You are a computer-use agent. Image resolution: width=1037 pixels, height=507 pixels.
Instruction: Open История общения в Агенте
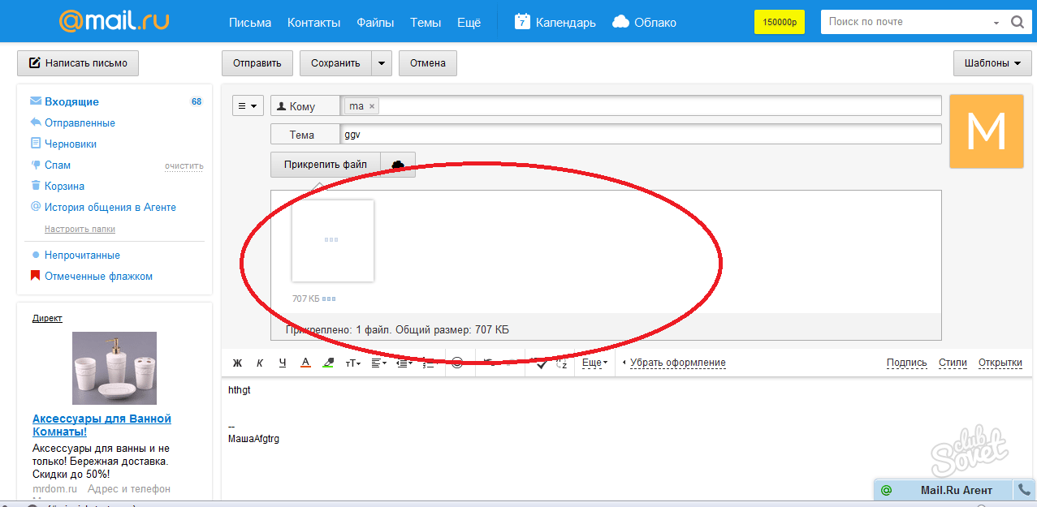coord(110,207)
